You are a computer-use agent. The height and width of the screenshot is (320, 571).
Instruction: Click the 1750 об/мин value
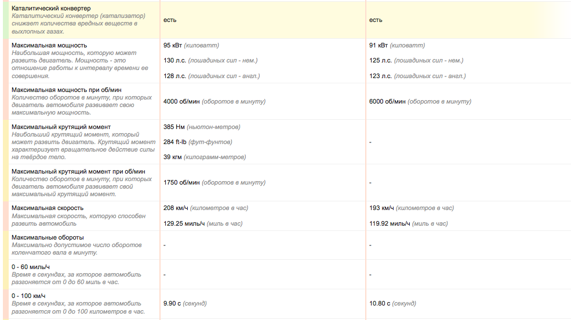pos(181,182)
